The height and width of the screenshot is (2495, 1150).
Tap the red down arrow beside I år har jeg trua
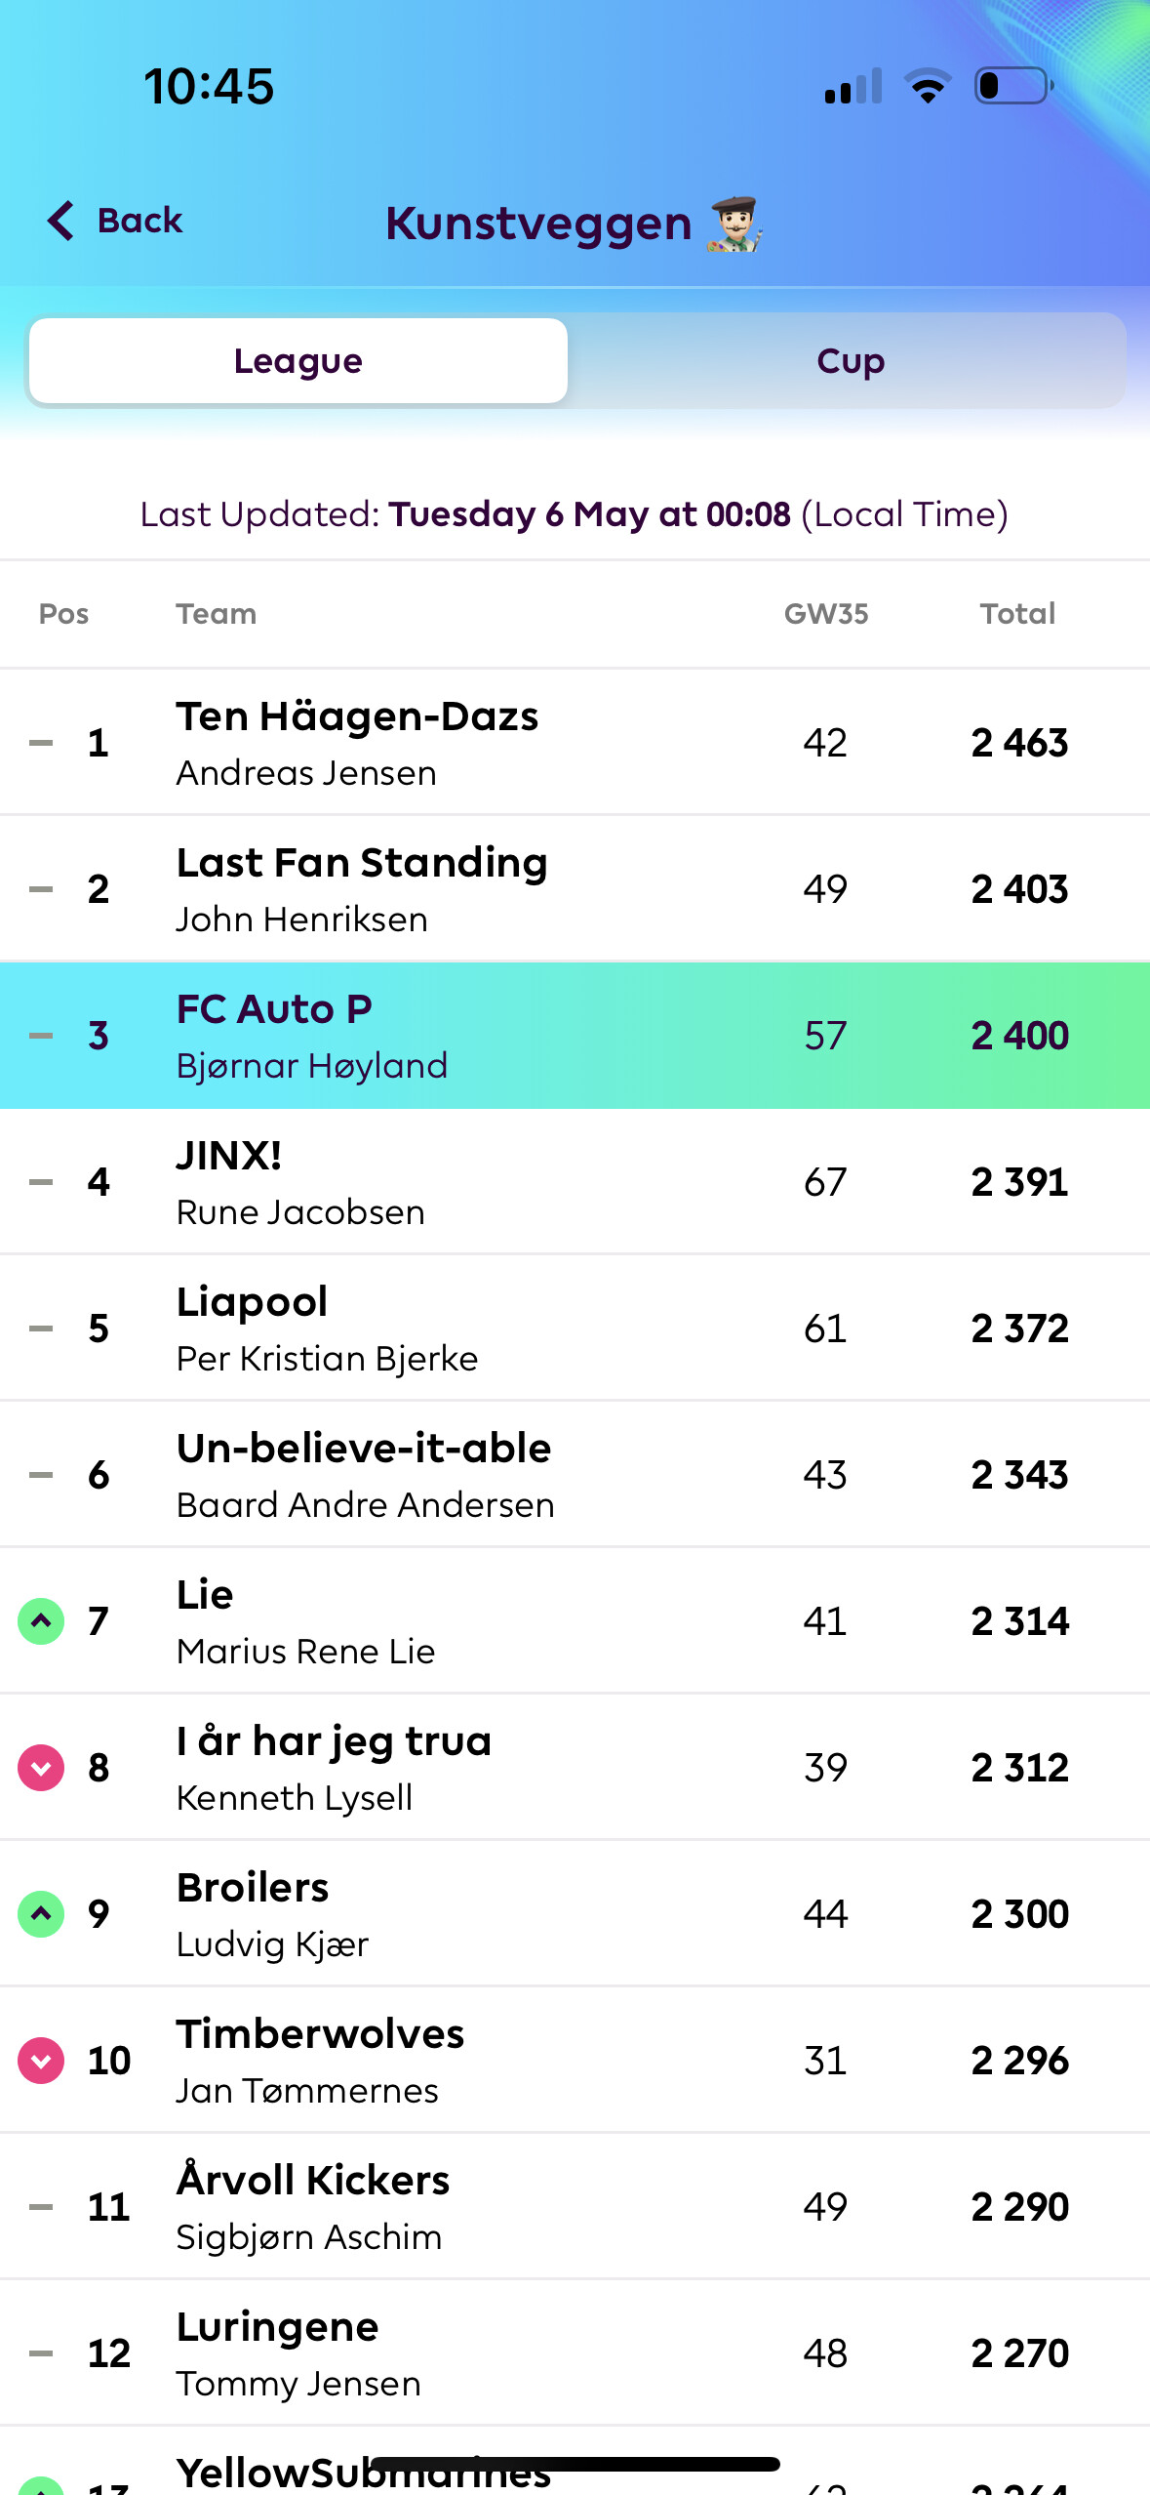[x=41, y=1768]
